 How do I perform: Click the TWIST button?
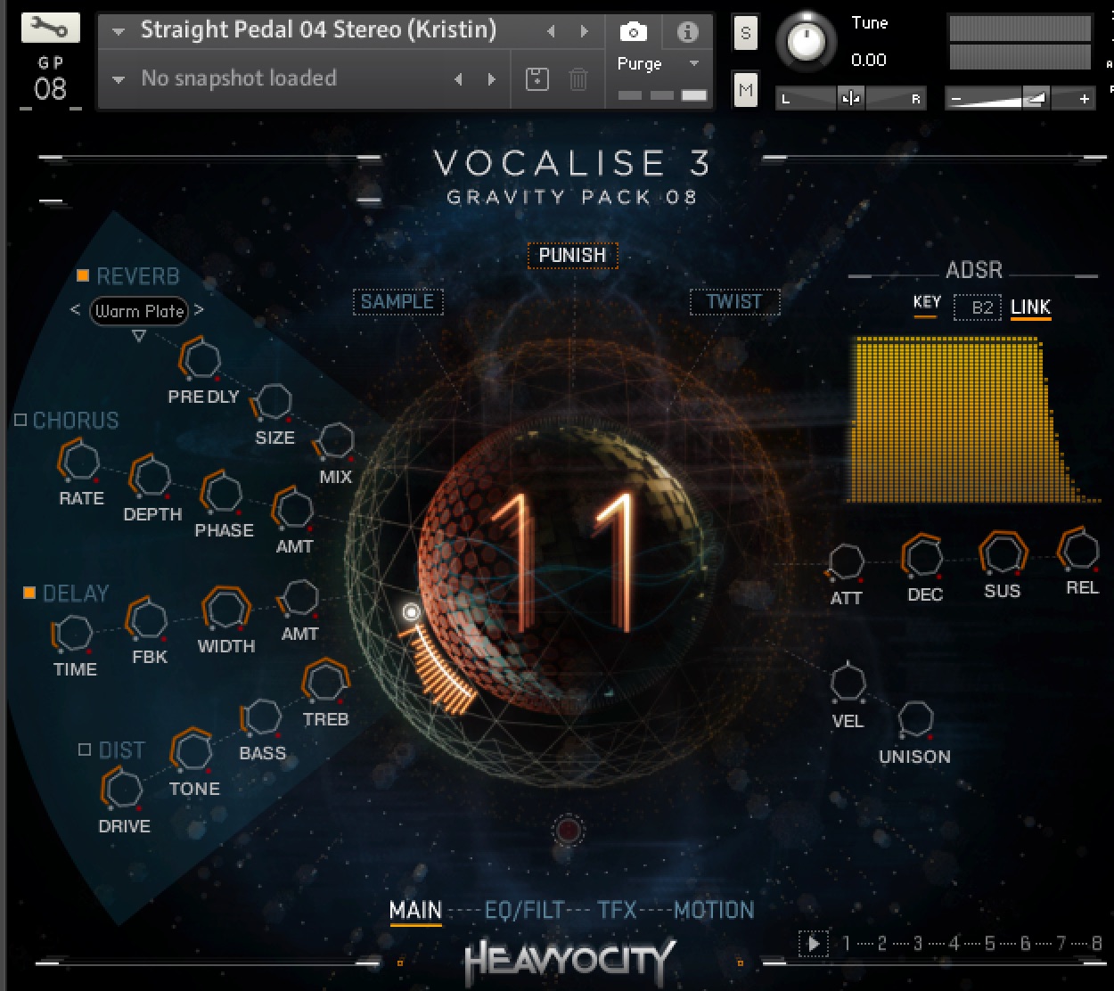[734, 302]
